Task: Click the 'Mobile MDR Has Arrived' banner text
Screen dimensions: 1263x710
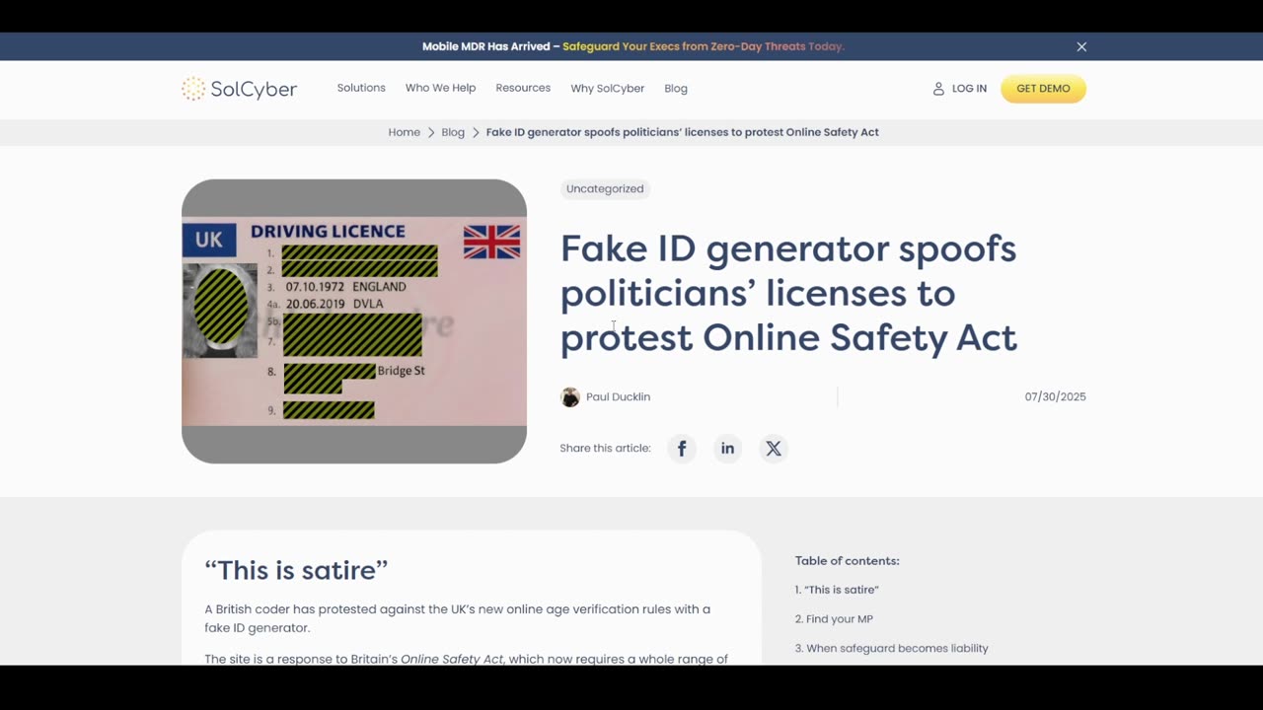Action: [x=485, y=46]
